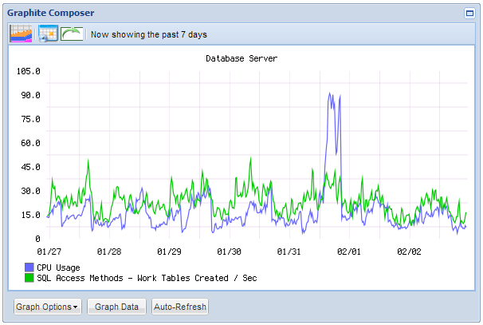Click the green SQL Access Methods legend swatch

pos(29,278)
